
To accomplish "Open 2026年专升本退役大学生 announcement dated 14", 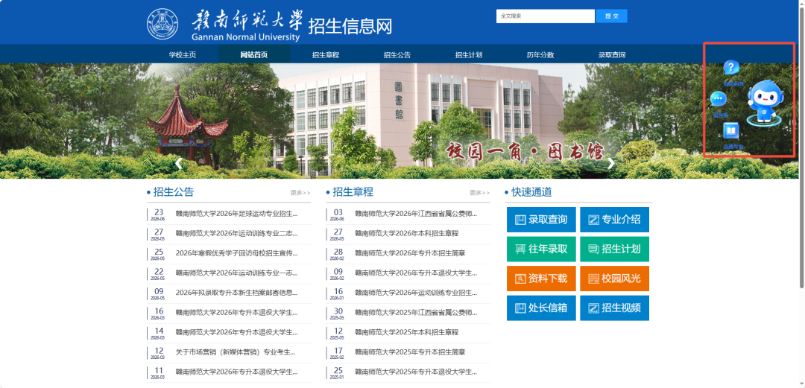I will 237,332.
